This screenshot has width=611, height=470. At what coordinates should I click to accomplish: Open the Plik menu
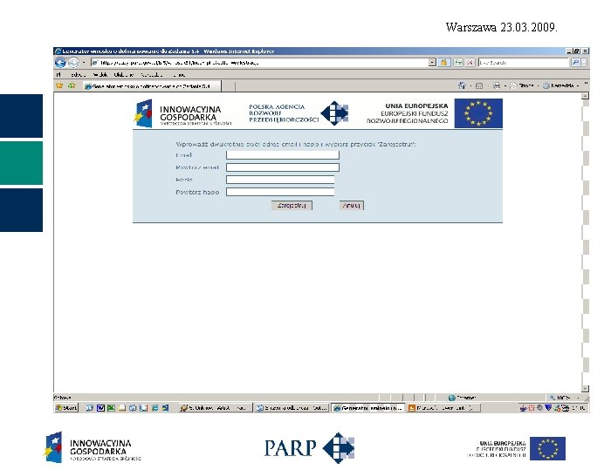58,74
